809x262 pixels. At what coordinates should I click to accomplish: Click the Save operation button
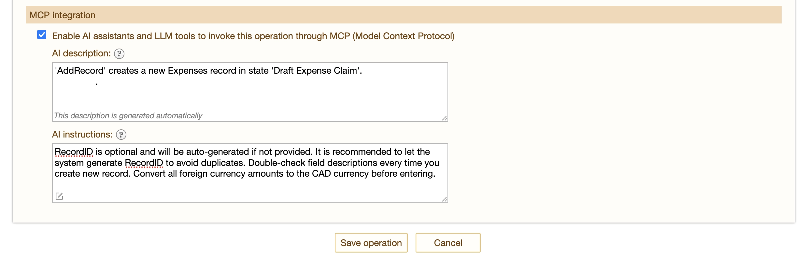(371, 242)
